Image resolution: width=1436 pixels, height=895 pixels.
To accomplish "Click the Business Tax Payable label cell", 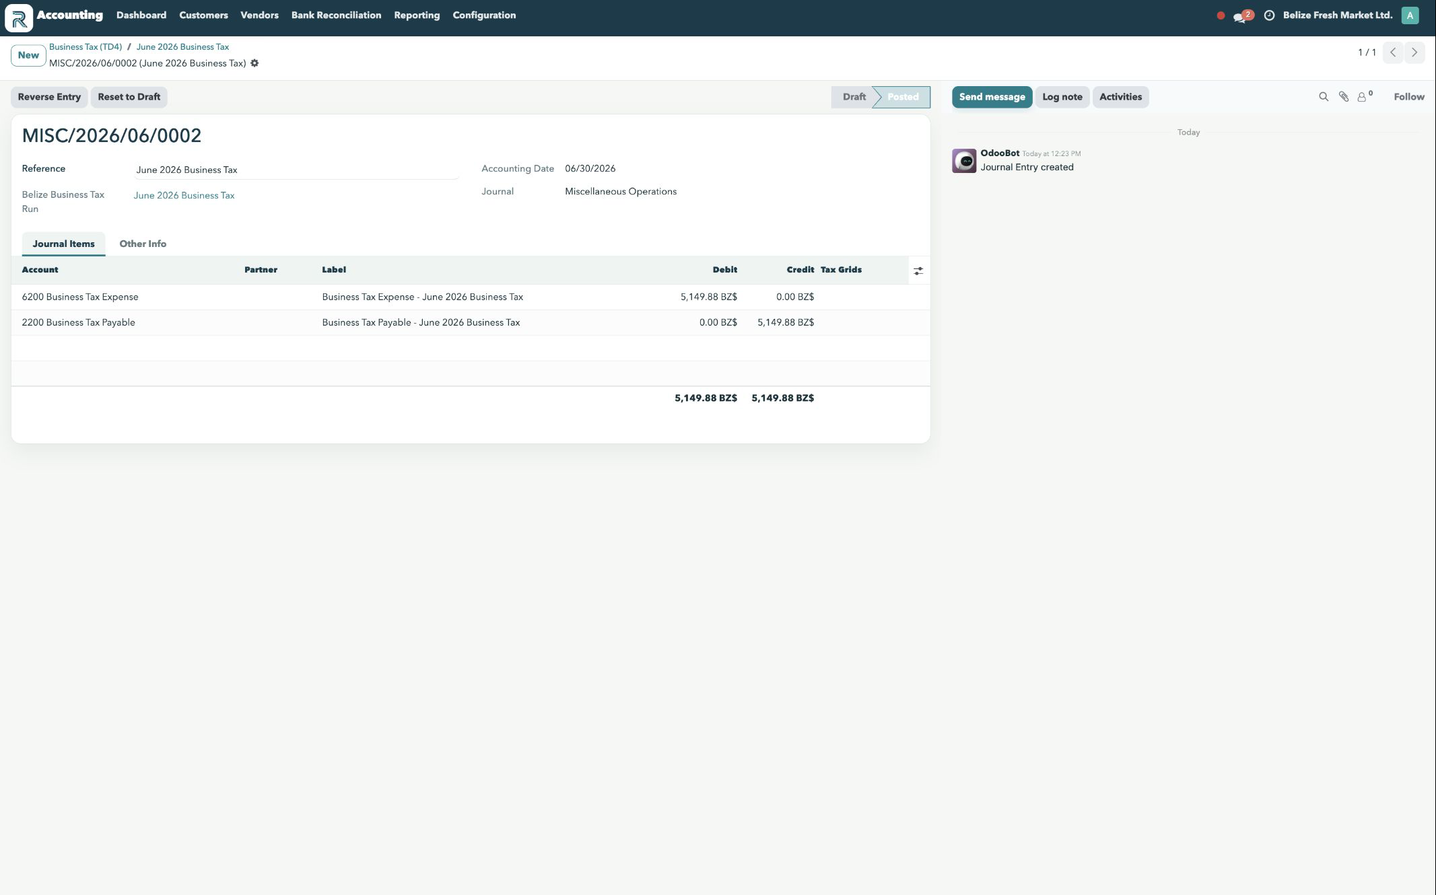I will pos(421,323).
